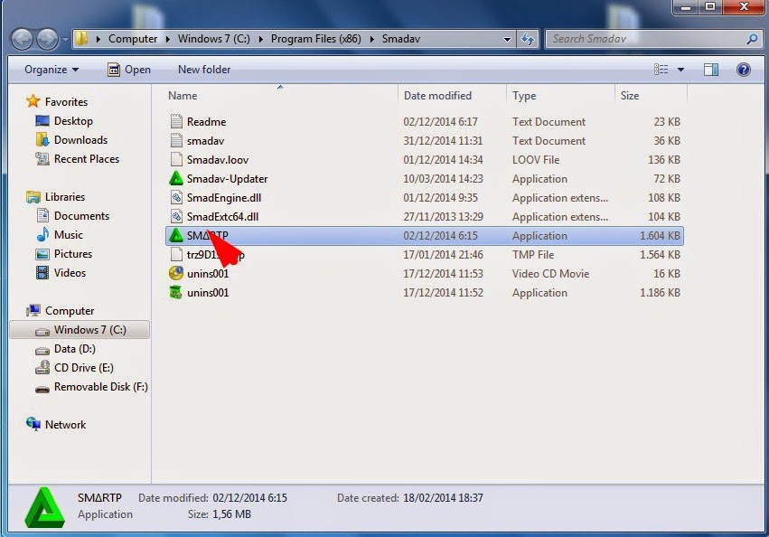Open Recent Places in Favorites
The height and width of the screenshot is (537, 769).
[87, 159]
